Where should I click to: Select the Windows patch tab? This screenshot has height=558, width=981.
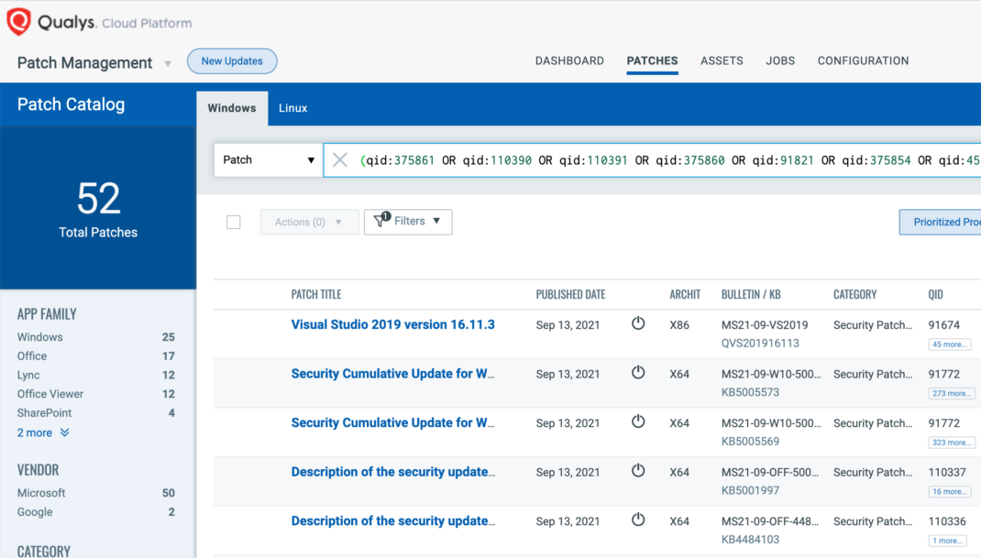coord(232,108)
